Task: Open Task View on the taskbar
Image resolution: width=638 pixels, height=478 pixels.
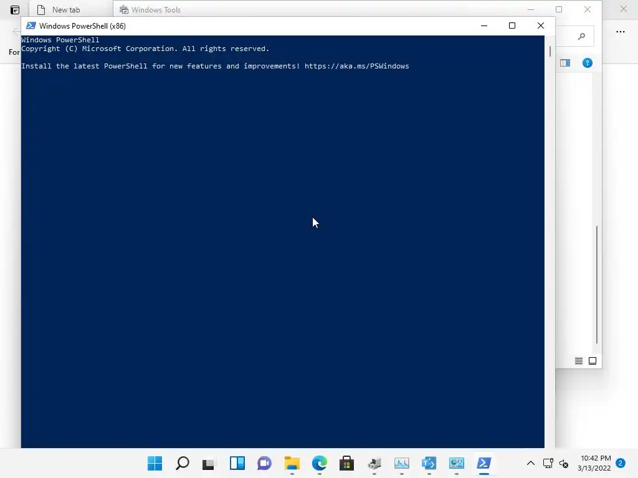Action: (209, 463)
